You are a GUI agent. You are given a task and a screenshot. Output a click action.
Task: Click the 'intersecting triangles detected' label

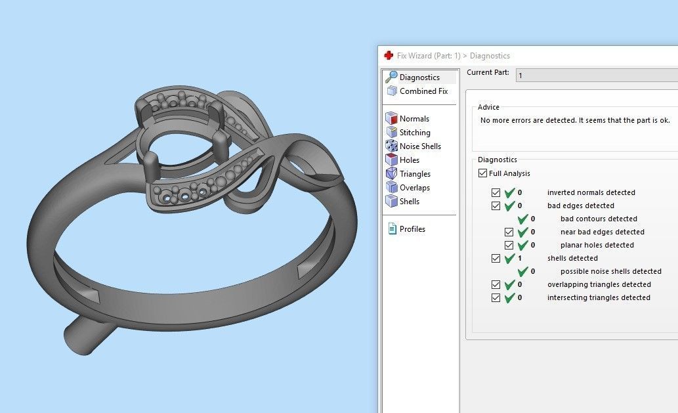coord(599,297)
